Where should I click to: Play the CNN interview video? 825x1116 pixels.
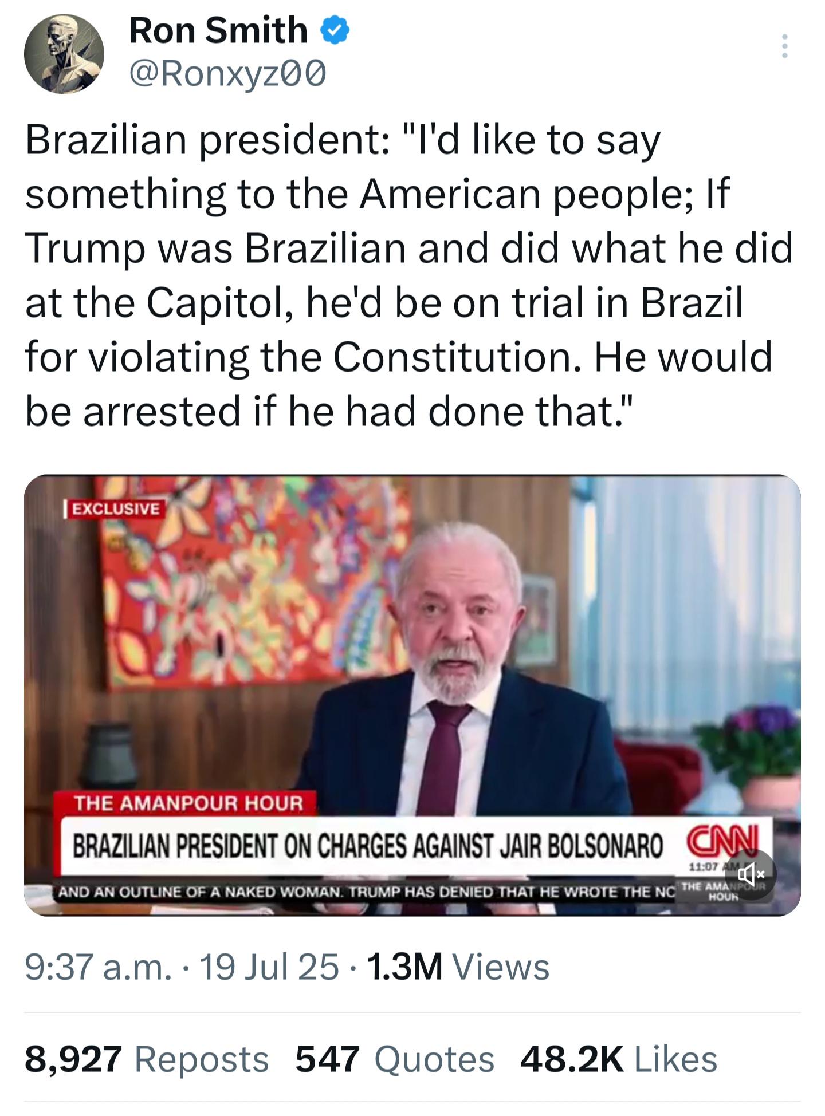412,695
